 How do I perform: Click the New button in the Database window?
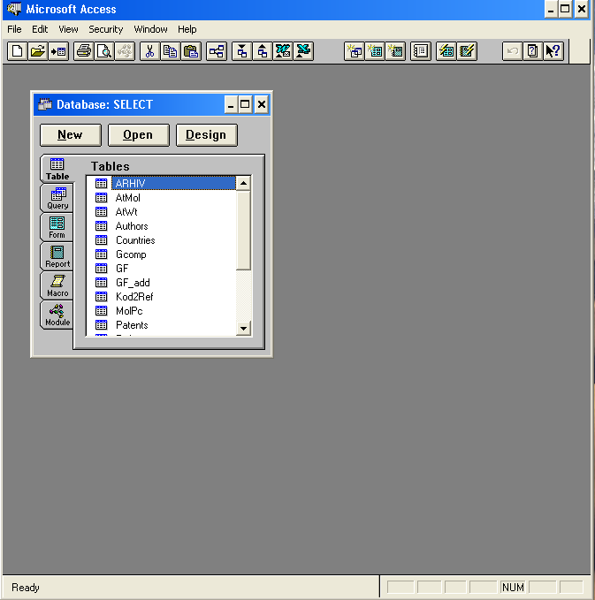tap(71, 134)
